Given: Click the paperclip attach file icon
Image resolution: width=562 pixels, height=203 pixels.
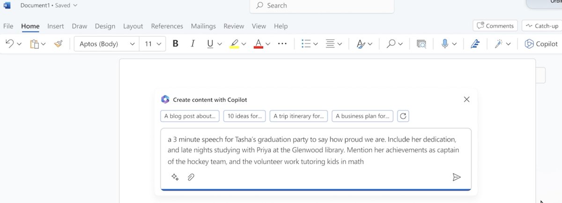Looking at the screenshot, I should 191,177.
